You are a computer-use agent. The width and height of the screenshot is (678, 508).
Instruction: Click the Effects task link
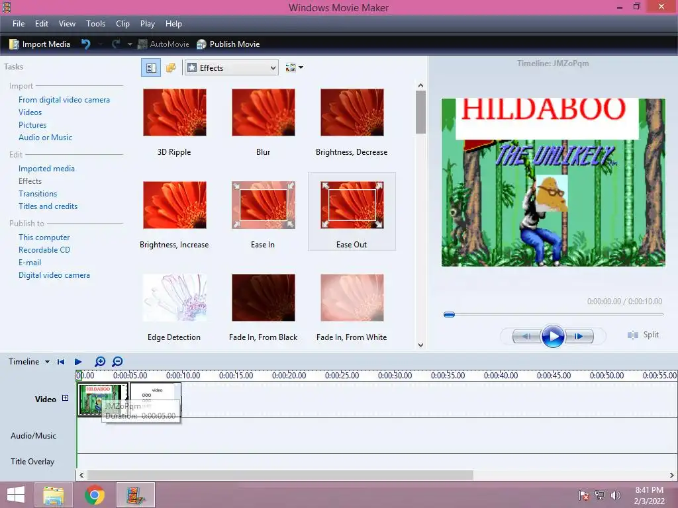[x=30, y=181]
